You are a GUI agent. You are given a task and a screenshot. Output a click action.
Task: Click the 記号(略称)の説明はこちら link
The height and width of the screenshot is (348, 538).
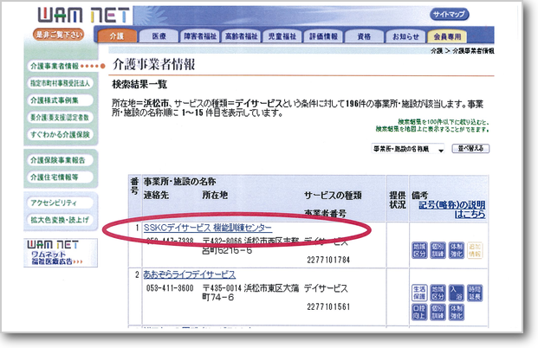452,209
